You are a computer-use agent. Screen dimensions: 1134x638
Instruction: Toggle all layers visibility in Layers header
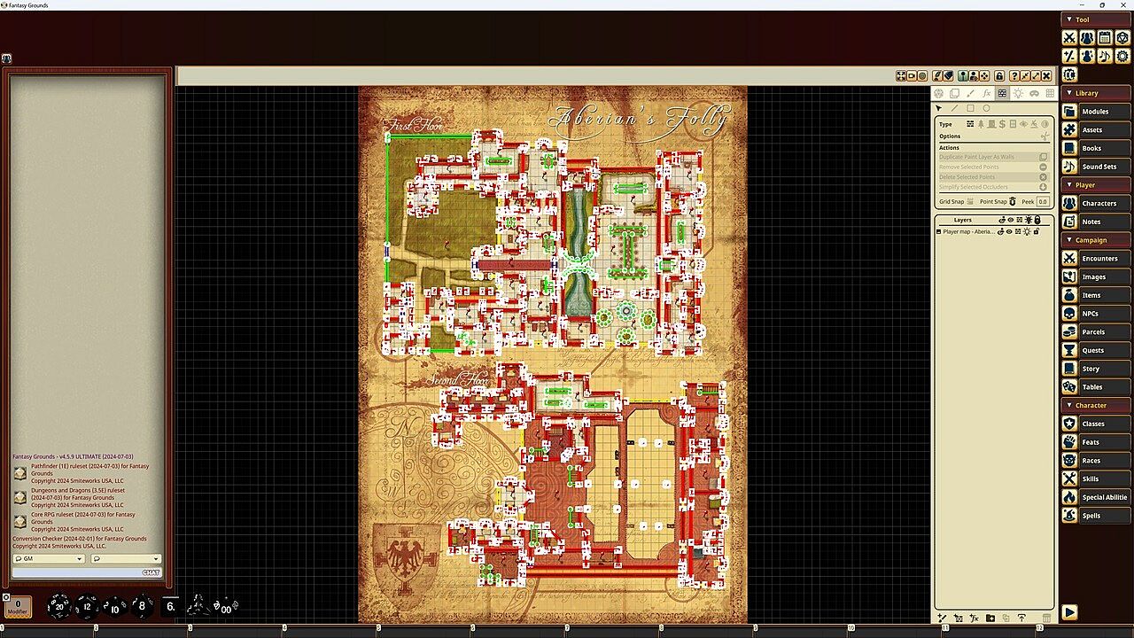(x=1011, y=220)
